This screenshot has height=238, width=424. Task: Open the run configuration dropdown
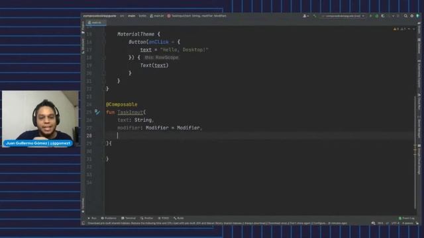[343, 16]
